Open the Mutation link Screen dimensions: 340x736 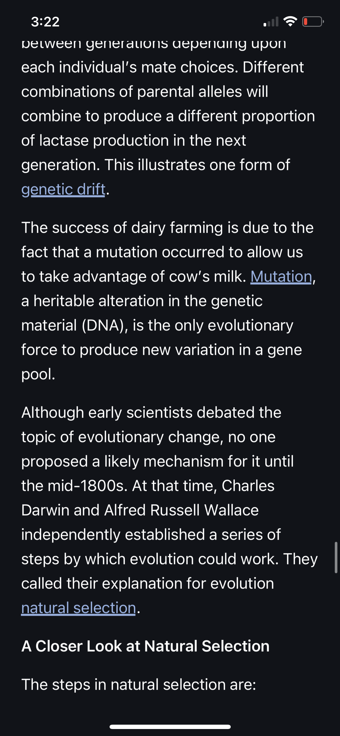pyautogui.click(x=281, y=276)
